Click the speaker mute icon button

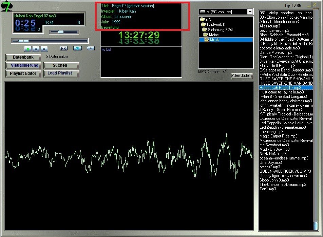pos(91,48)
